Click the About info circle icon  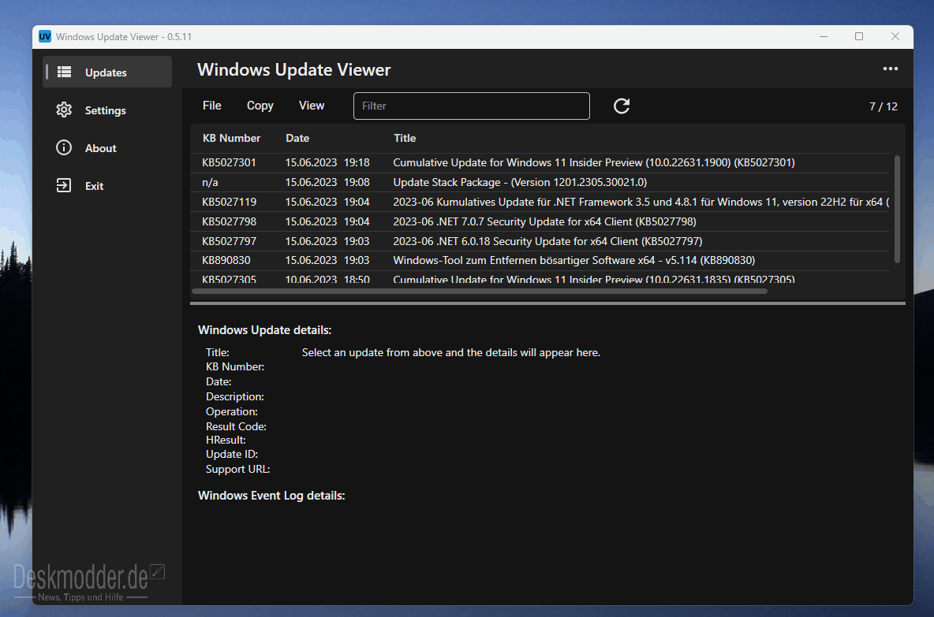pyautogui.click(x=64, y=147)
